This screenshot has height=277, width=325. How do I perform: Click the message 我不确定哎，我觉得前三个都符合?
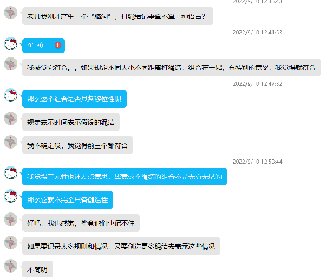tap(77, 145)
